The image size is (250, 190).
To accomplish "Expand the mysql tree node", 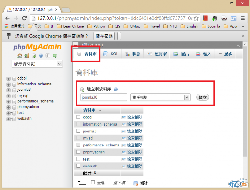I will tap(8, 96).
